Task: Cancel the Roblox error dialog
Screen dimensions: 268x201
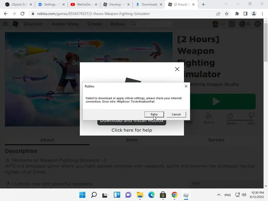Action: [x=176, y=114]
